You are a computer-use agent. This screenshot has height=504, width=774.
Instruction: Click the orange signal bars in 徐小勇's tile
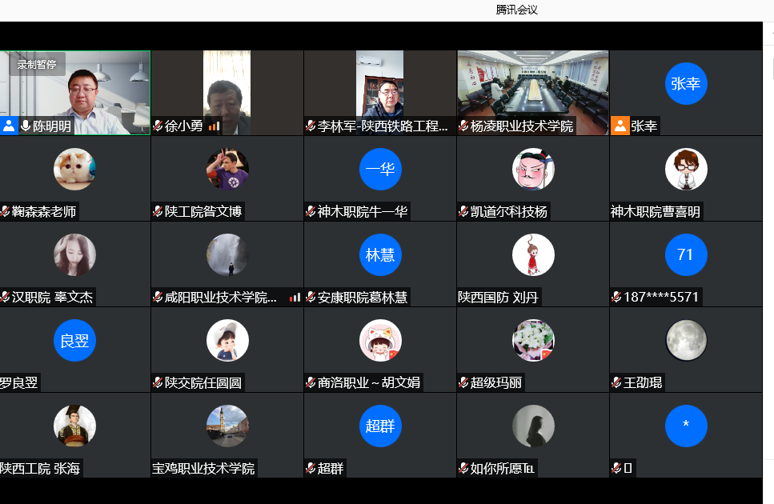(x=214, y=126)
